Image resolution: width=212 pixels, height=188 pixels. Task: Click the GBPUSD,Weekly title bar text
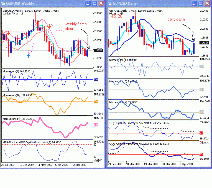click(20, 3)
